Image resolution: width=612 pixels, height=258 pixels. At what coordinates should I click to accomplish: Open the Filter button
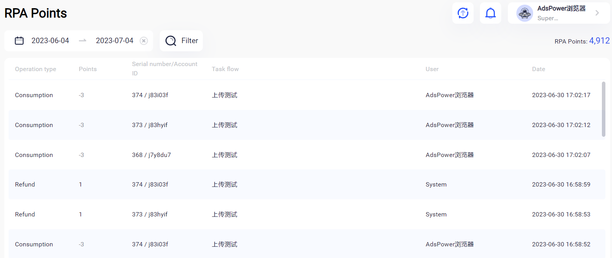(x=181, y=41)
